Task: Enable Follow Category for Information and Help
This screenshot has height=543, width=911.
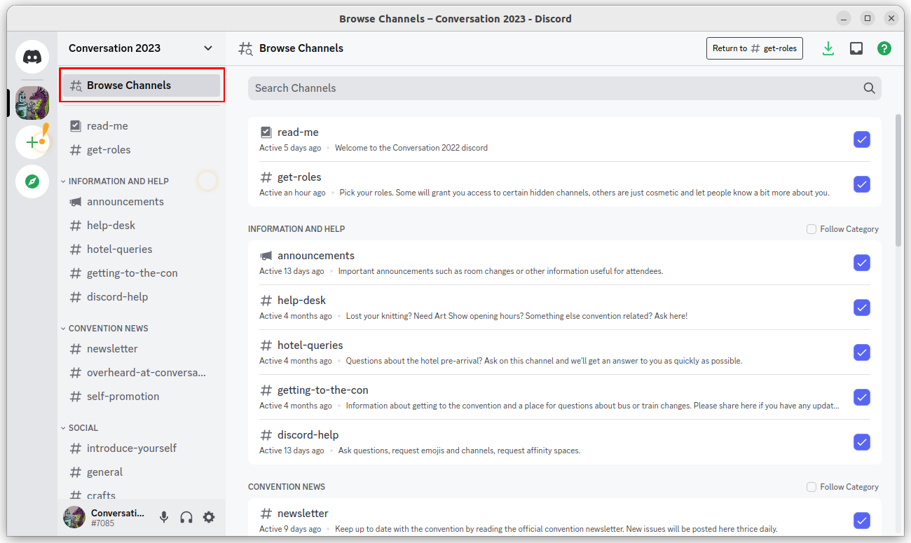Action: click(x=811, y=229)
